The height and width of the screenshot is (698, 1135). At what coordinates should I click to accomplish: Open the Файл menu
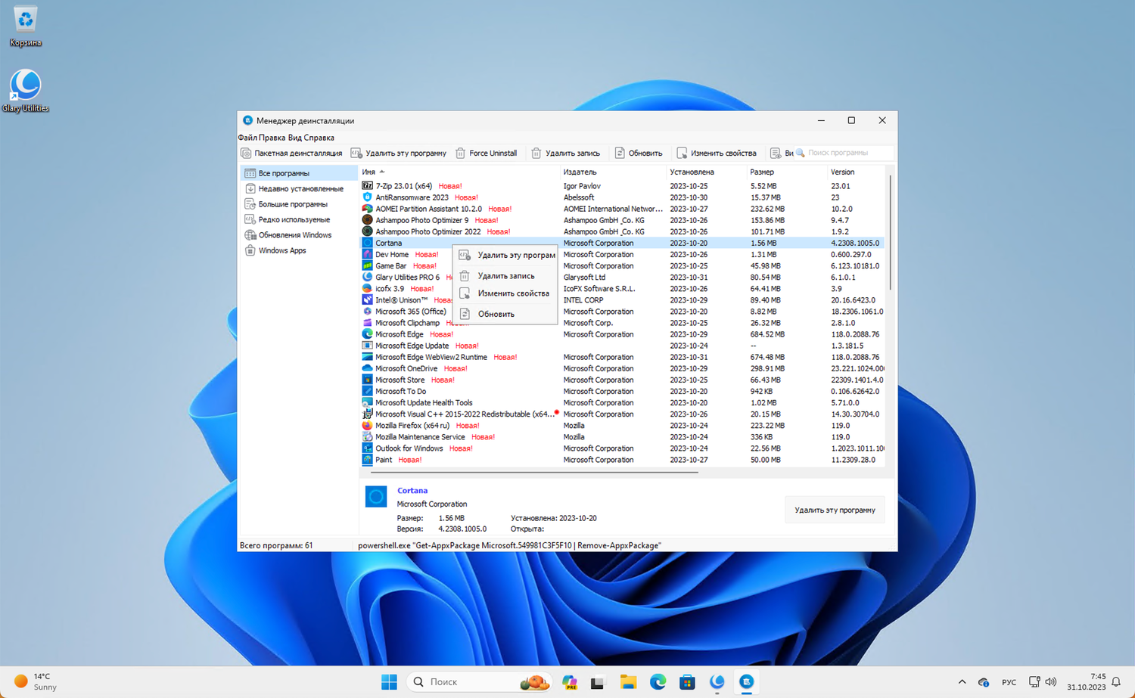click(247, 138)
